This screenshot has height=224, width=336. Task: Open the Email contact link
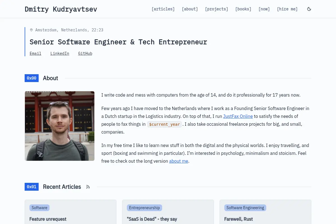[x=36, y=53]
